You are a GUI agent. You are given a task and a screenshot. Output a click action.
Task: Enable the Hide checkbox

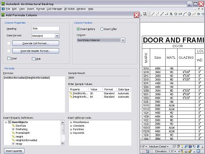pyautogui.click(x=33, y=59)
